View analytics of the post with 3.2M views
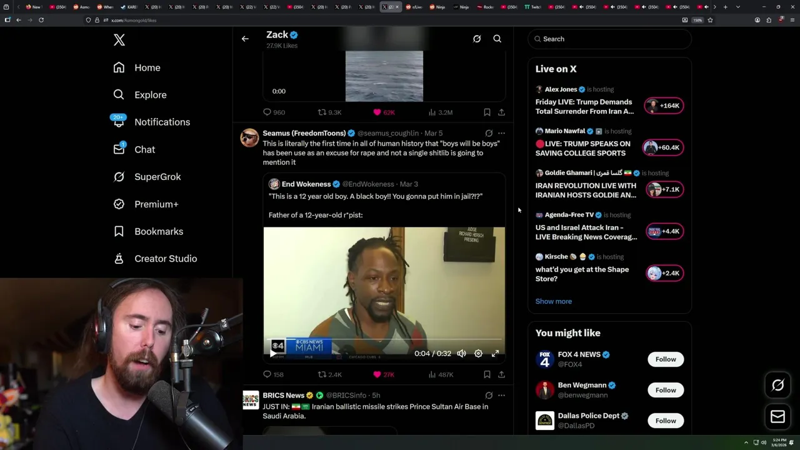Screen dimensions: 800x450 pos(440,112)
